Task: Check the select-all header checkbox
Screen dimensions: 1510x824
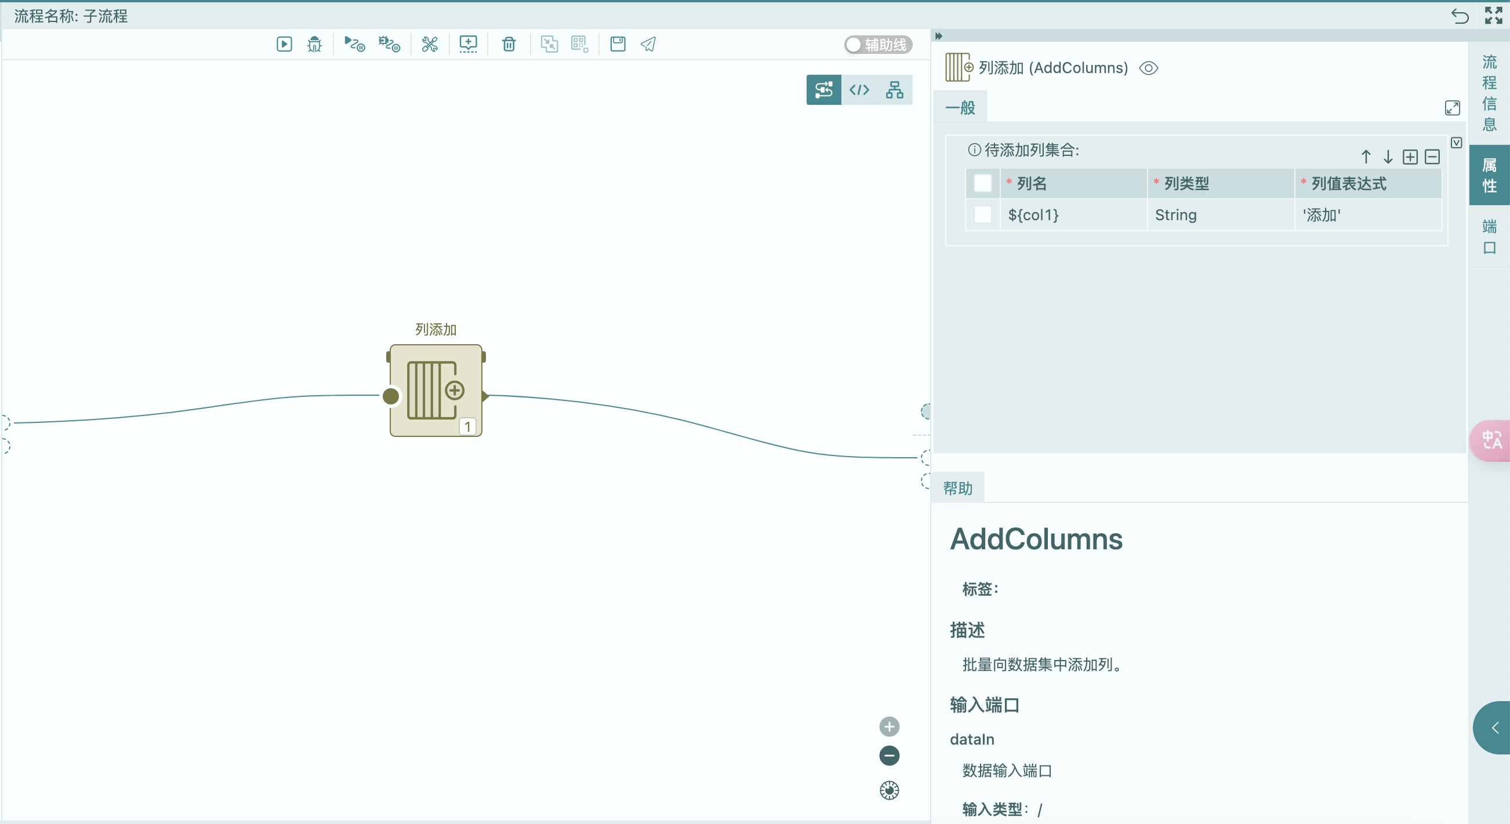Action: (x=982, y=183)
